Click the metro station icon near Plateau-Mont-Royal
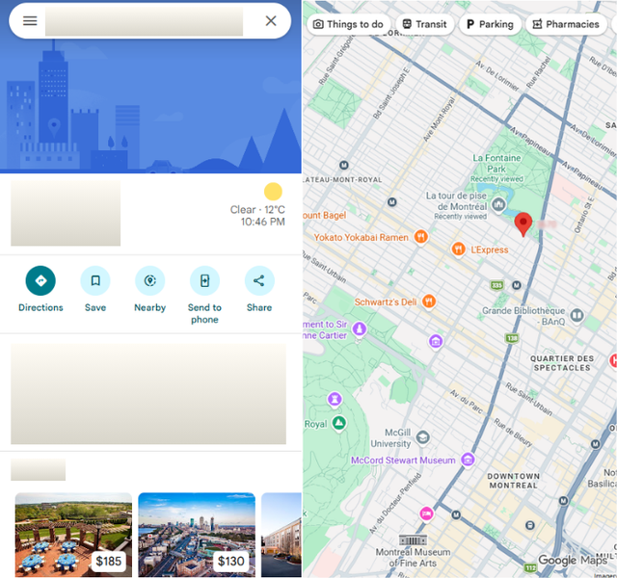The image size is (617, 578). point(343,165)
